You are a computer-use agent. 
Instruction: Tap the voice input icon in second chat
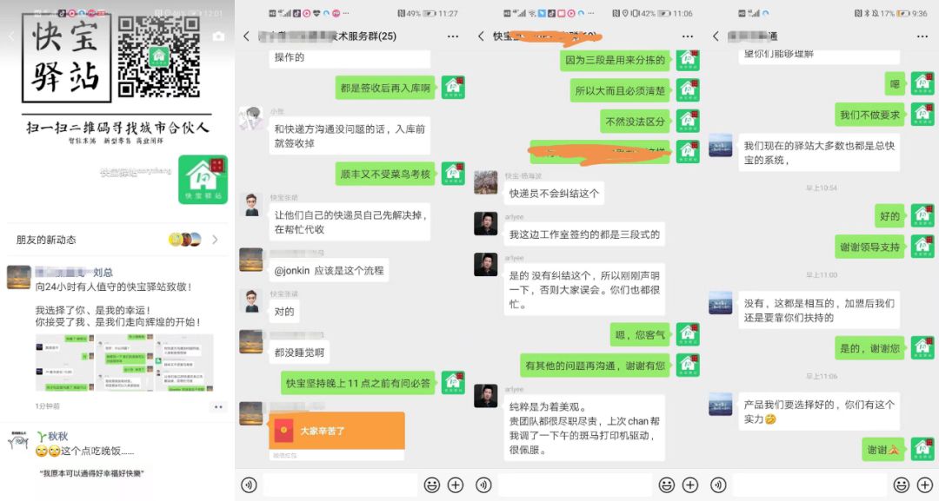point(249,485)
